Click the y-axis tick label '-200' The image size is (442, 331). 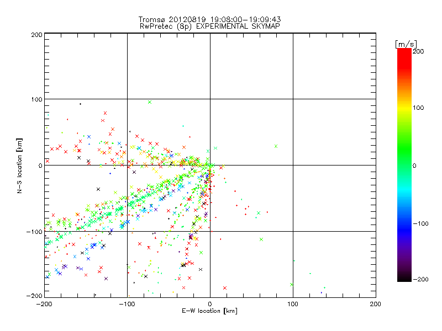(x=34, y=296)
